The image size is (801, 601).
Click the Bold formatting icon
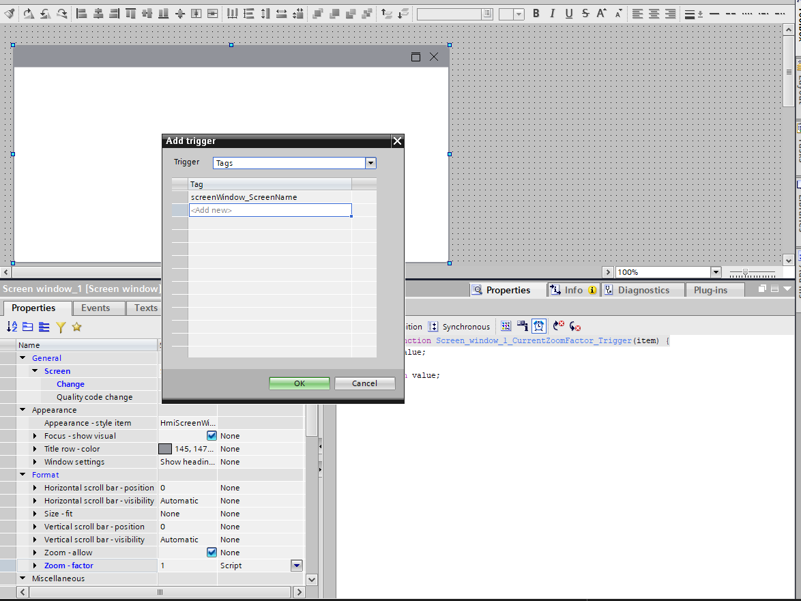[536, 14]
